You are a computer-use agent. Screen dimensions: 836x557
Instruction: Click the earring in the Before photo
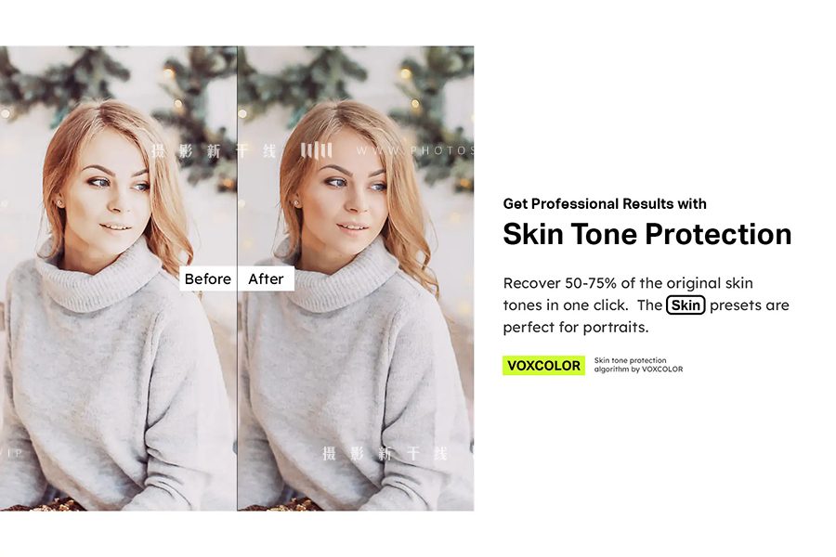pos(59,203)
